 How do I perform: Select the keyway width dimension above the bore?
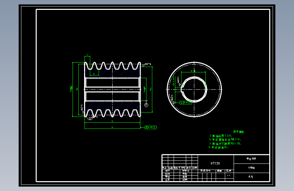click(x=193, y=71)
